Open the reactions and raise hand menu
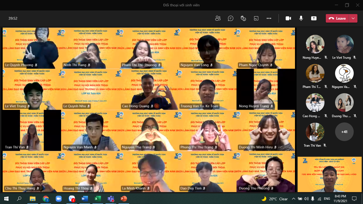The width and height of the screenshot is (363, 204). tap(243, 18)
